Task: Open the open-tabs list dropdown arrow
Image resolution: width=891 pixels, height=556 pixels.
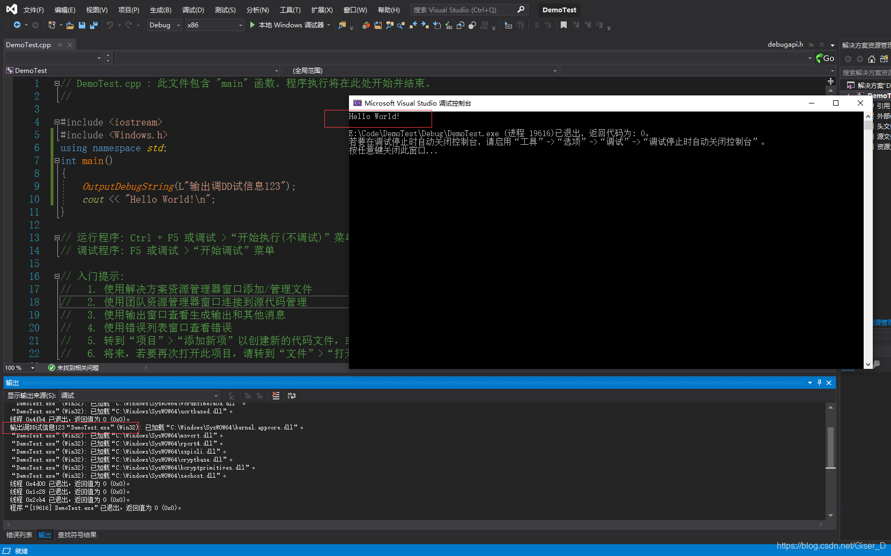Action: coord(833,45)
